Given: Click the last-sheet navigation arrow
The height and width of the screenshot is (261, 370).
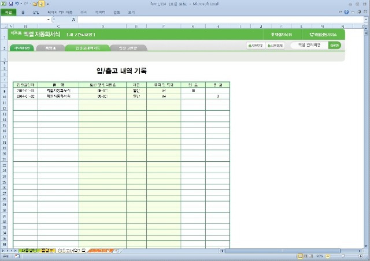Looking at the screenshot, I should [16, 251].
